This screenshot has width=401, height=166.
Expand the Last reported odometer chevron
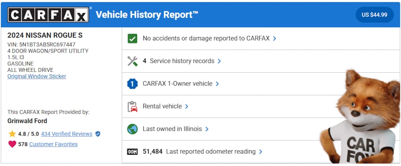point(261,152)
